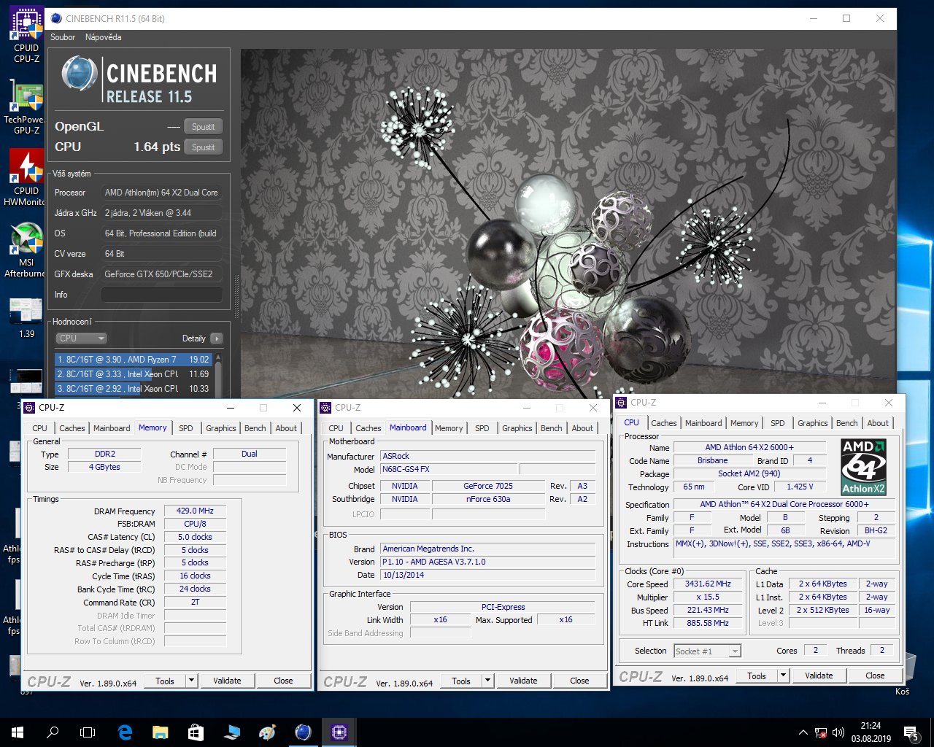The image size is (934, 747).
Task: Run the CPU test with Spustit
Action: click(203, 147)
